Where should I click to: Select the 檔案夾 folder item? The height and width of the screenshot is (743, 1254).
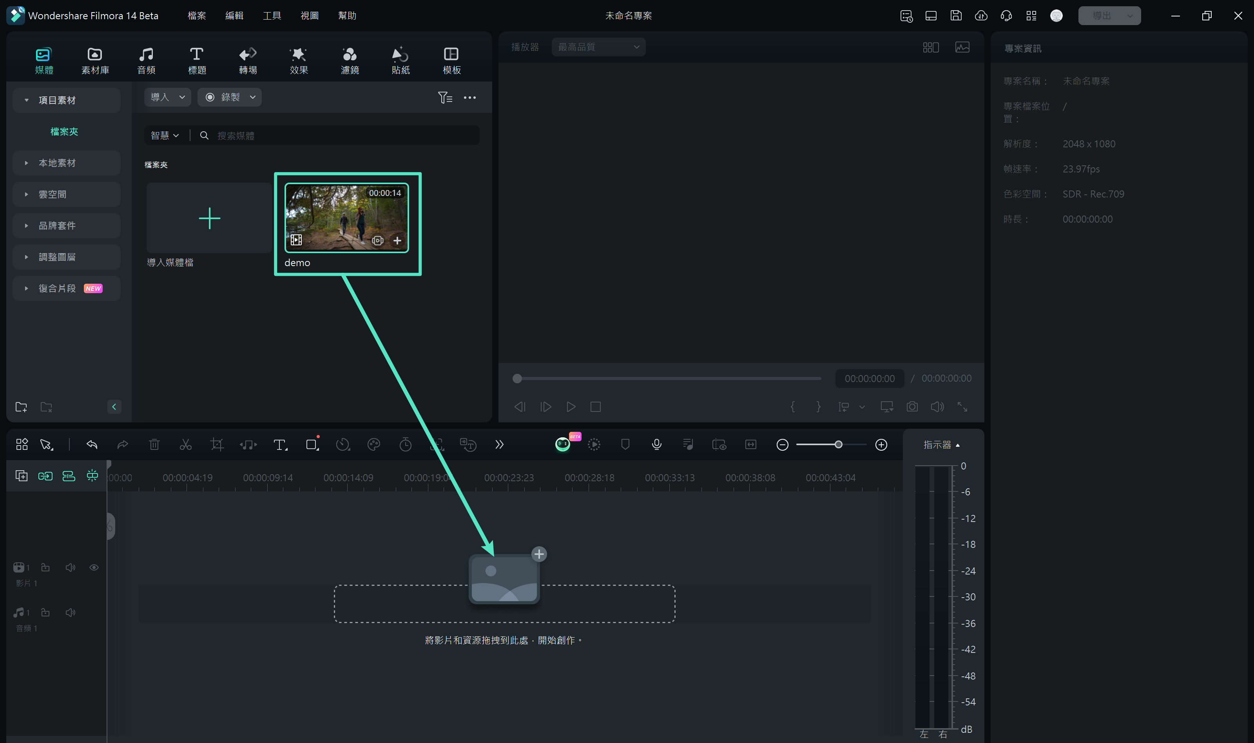pyautogui.click(x=64, y=132)
